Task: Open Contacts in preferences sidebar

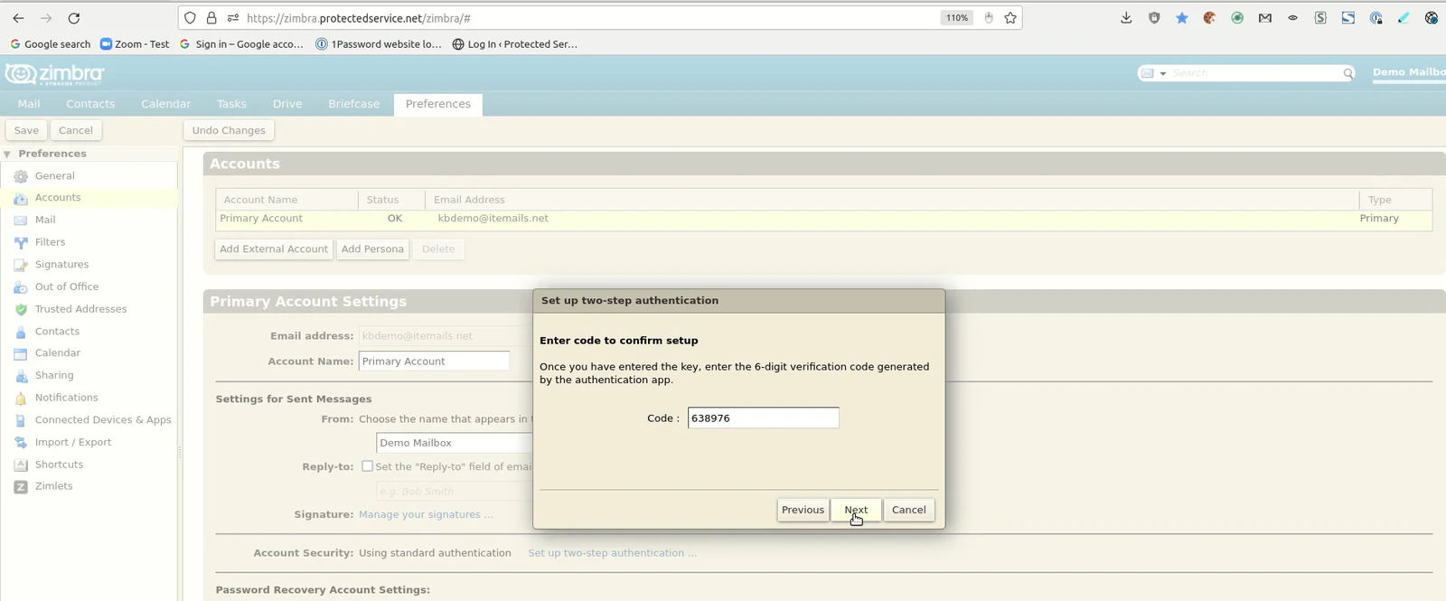Action: tap(57, 332)
